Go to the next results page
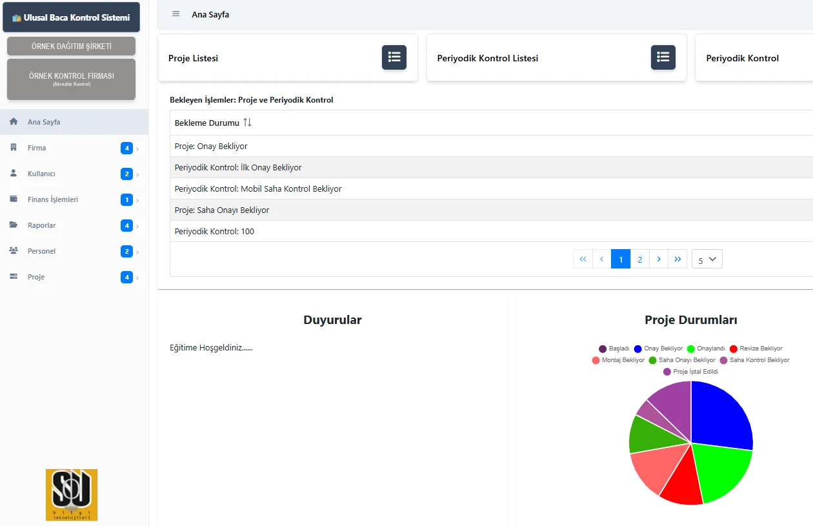This screenshot has width=813, height=526. pos(659,259)
